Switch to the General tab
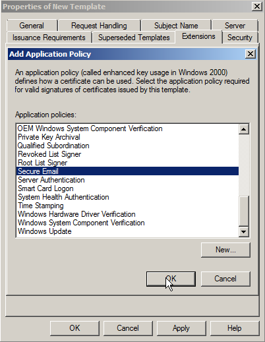This screenshot has height=342, width=265. [32, 26]
